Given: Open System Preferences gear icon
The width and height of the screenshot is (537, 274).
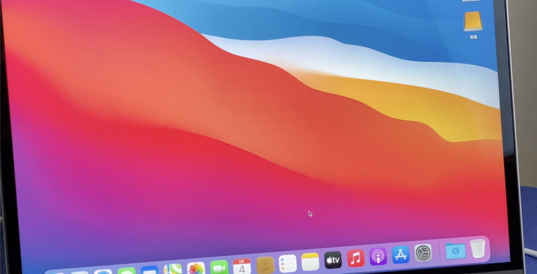Looking at the screenshot, I should (423, 253).
